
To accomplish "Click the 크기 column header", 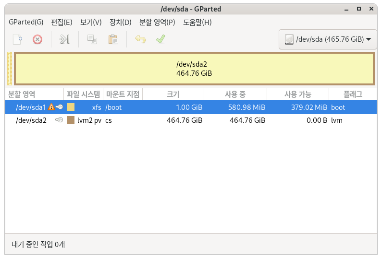I will point(173,94).
